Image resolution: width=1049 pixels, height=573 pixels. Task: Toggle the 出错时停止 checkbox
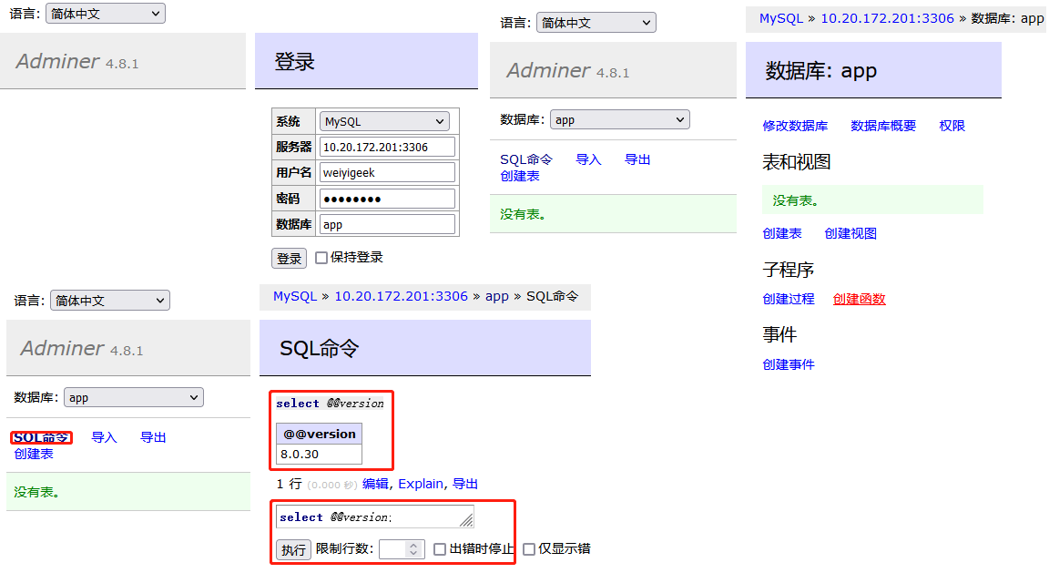[x=440, y=549]
